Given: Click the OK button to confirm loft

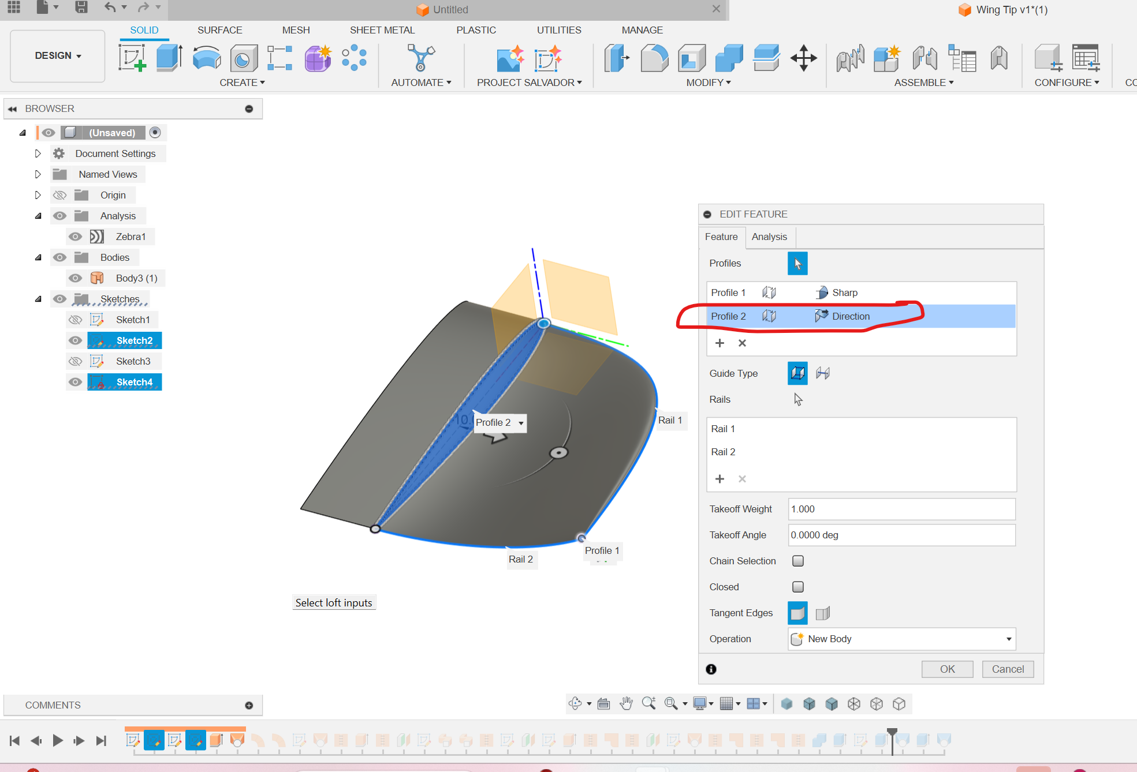Looking at the screenshot, I should click(946, 669).
